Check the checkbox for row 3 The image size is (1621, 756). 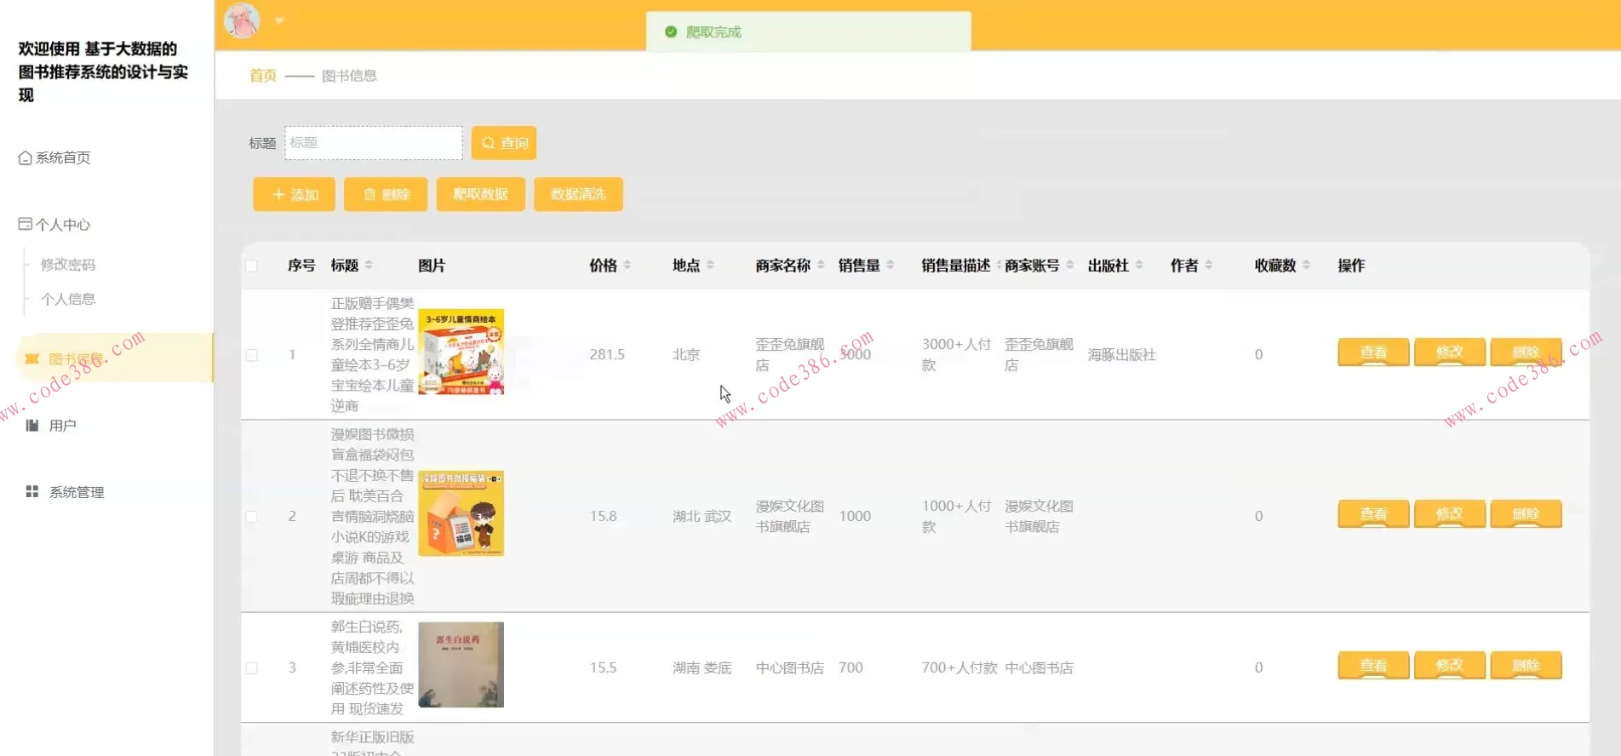tap(251, 668)
